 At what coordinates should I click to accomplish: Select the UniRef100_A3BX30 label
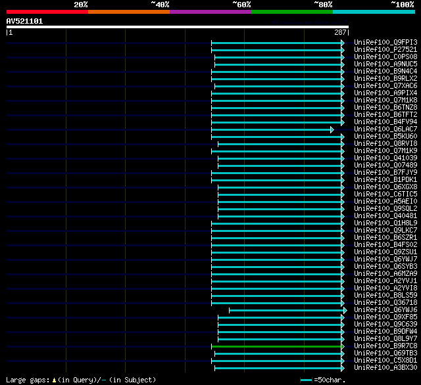[x=385, y=368]
